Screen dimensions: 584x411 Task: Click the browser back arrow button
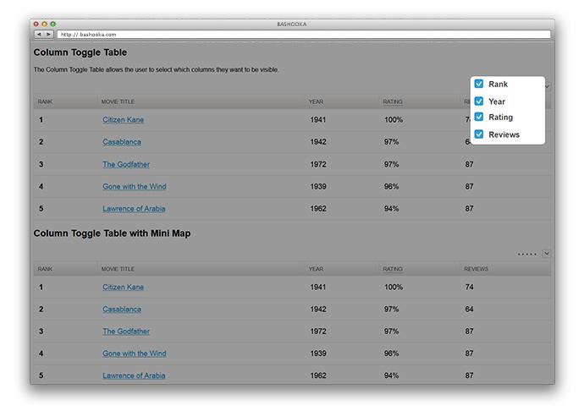pos(39,35)
